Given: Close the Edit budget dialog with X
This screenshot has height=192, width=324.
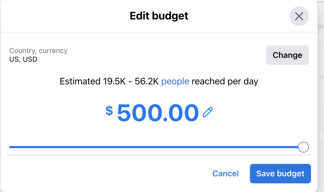Looking at the screenshot, I should pyautogui.click(x=299, y=16).
